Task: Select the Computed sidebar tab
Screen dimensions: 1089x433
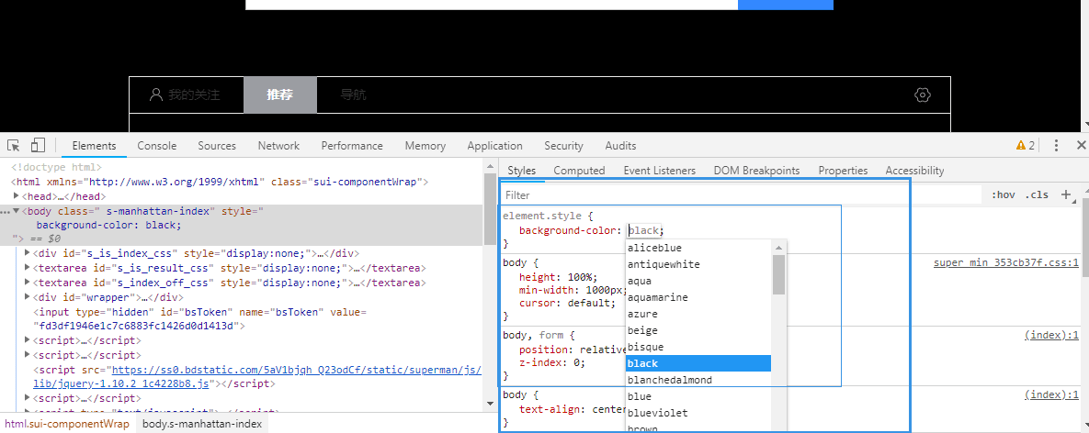Action: tap(579, 171)
